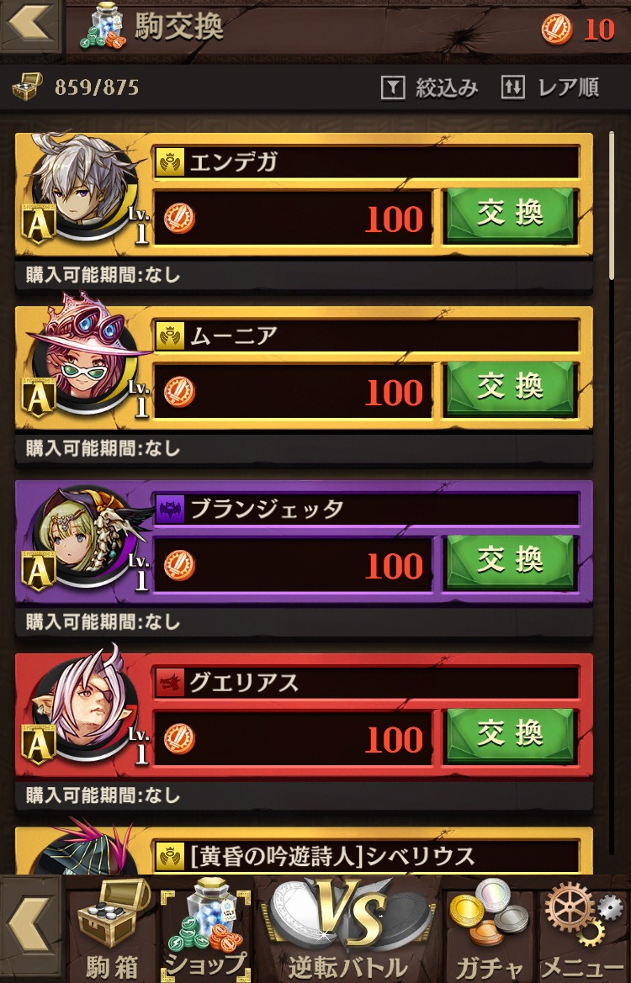Change the レア順 sort order
This screenshot has height=983, width=631.
550,87
